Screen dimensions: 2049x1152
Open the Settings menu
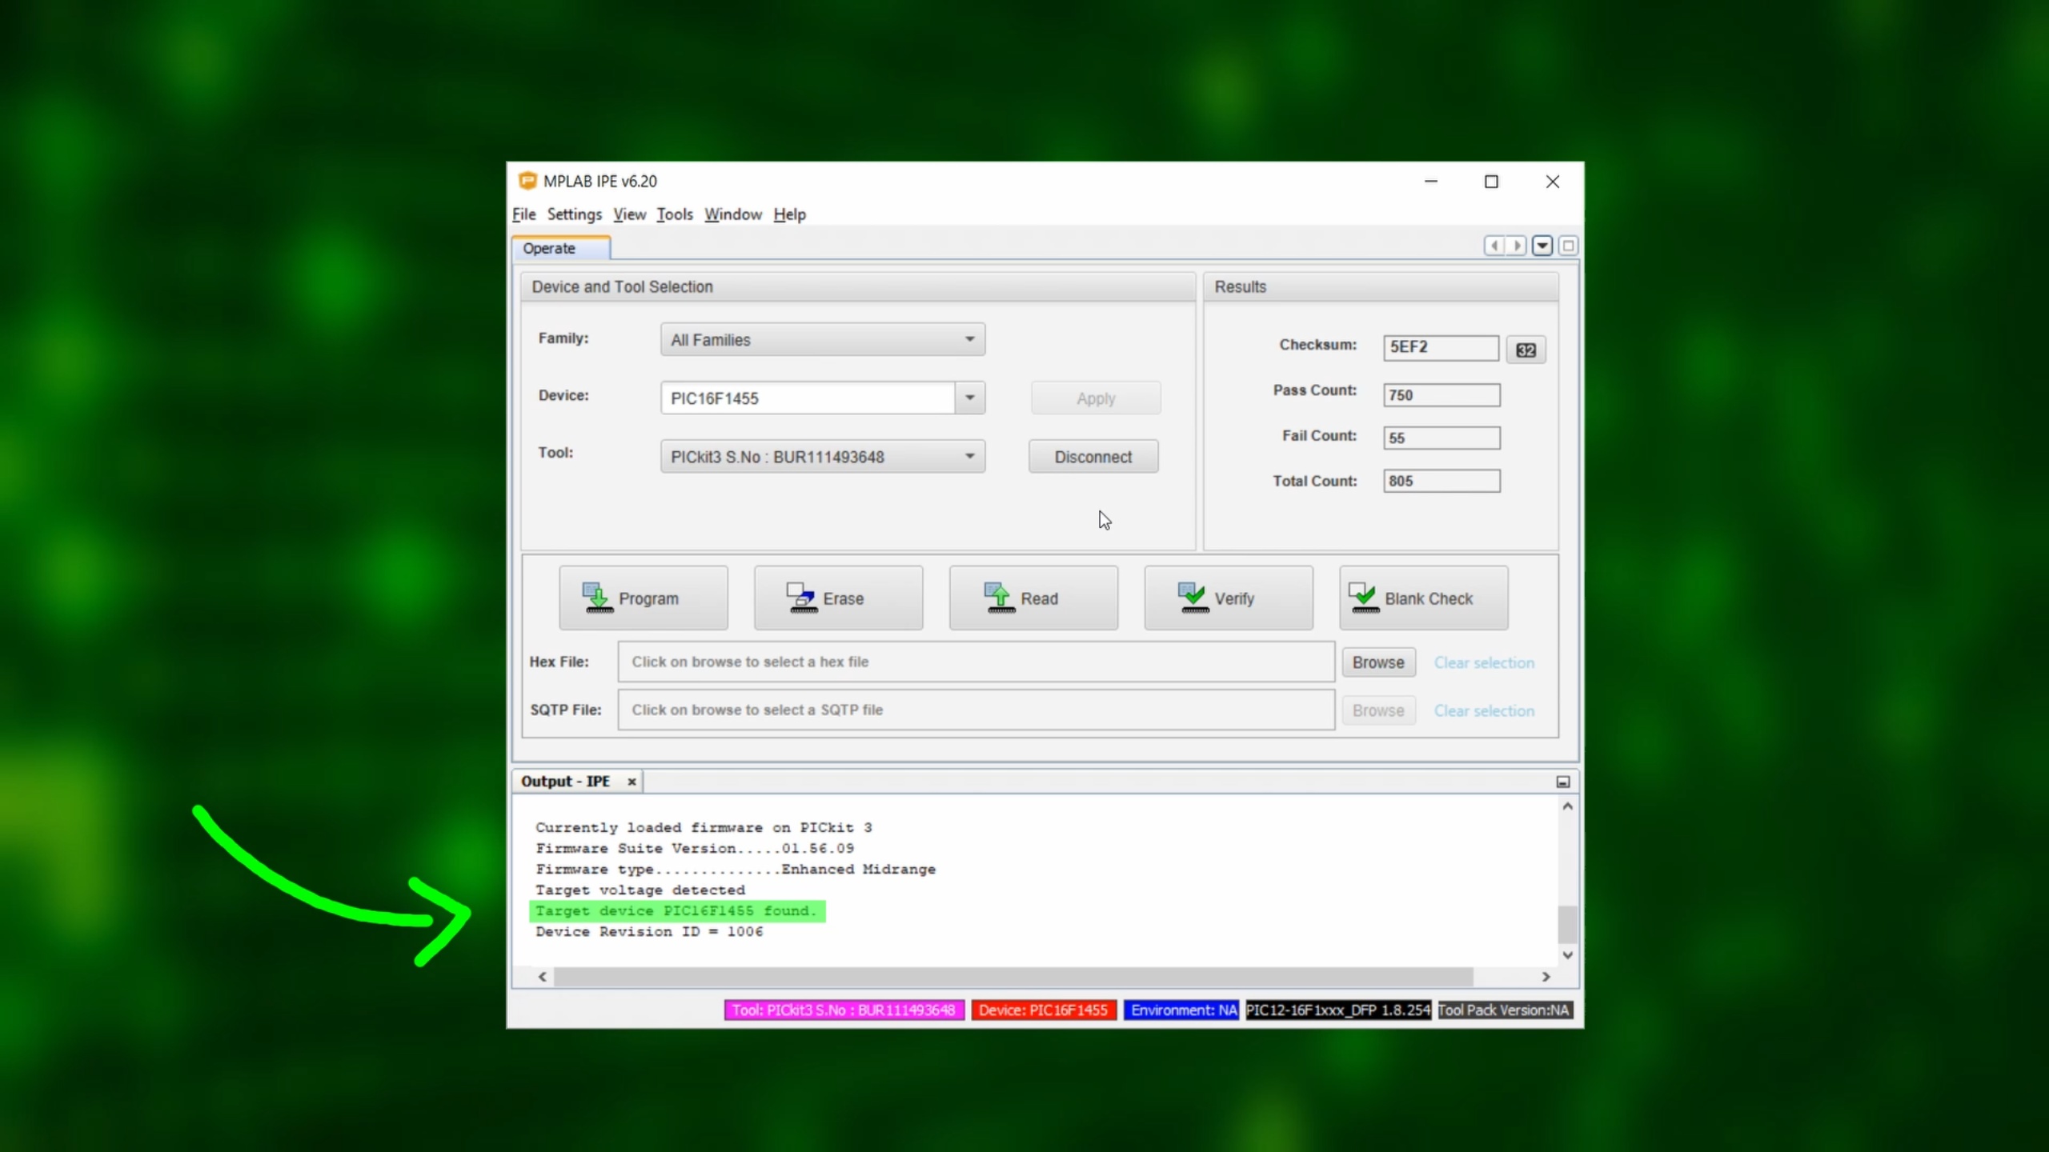point(574,214)
